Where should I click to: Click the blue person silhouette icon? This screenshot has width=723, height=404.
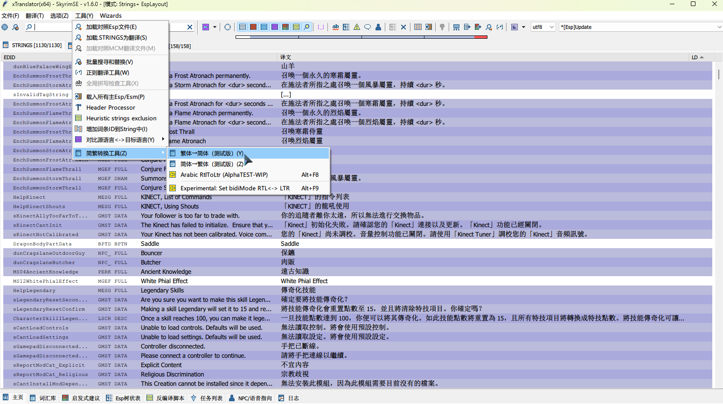click(378, 27)
